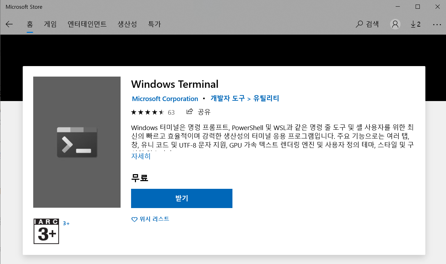Viewport: 446px width, 264px height.
Task: Select the 생산성 tab
Action: tap(127, 24)
